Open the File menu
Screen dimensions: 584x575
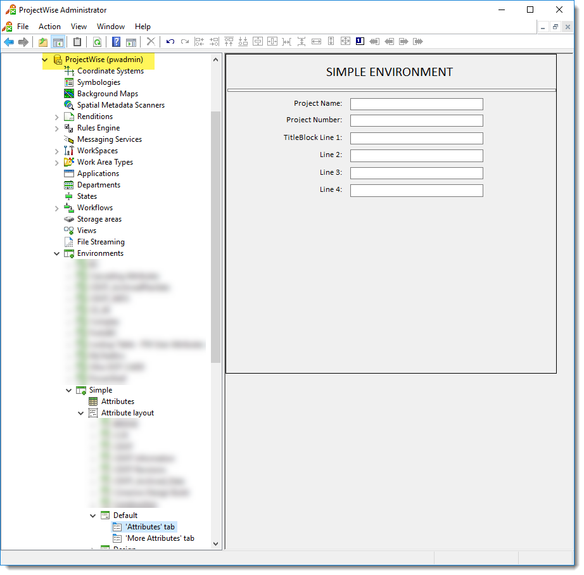tap(23, 27)
